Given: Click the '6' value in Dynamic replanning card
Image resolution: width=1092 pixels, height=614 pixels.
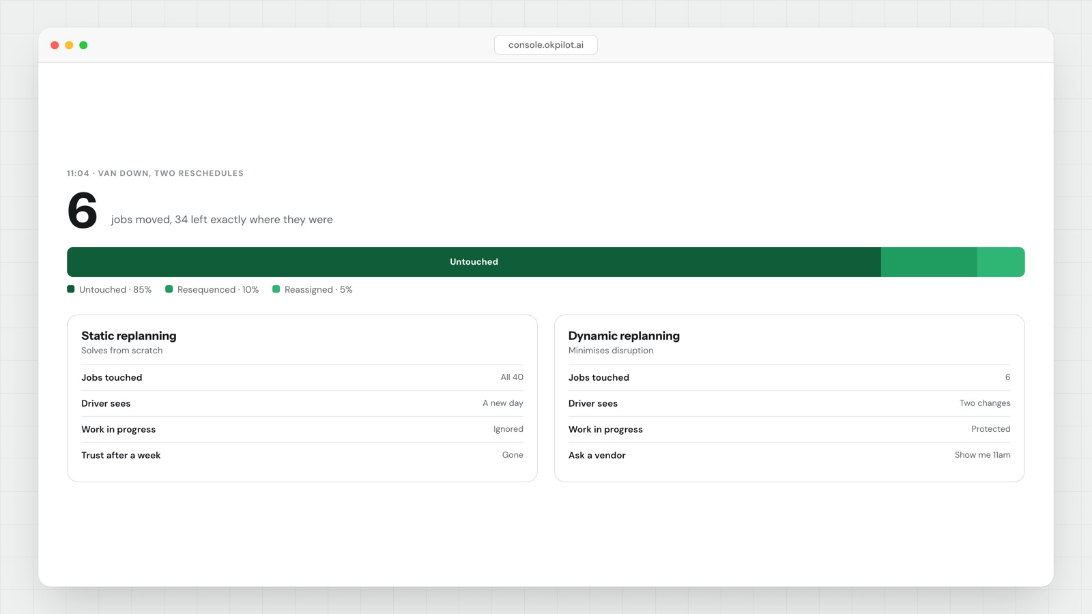Looking at the screenshot, I should pyautogui.click(x=1007, y=377).
